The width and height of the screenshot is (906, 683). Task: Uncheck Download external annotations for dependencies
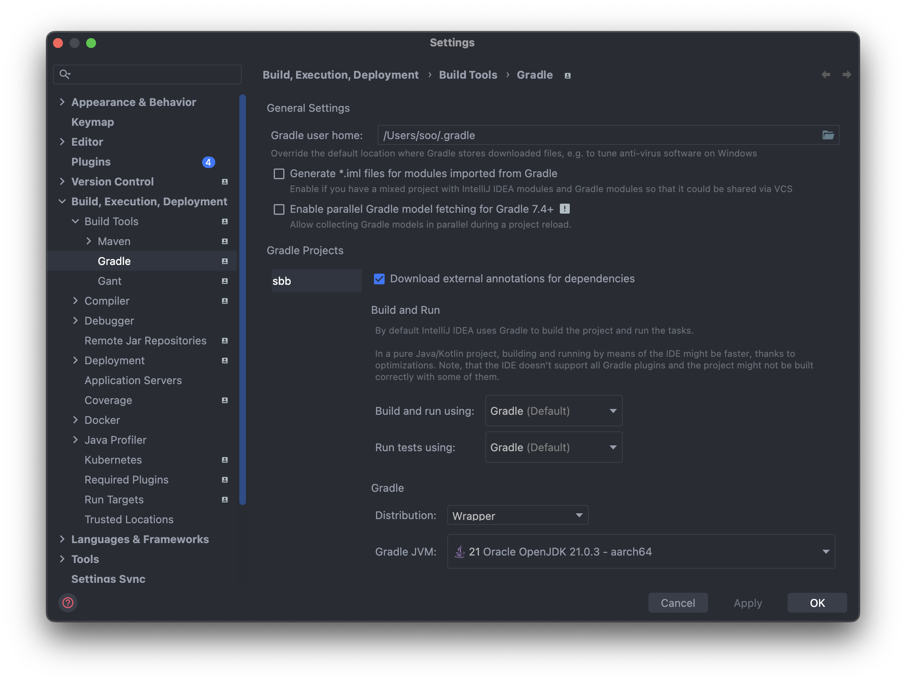click(x=379, y=279)
